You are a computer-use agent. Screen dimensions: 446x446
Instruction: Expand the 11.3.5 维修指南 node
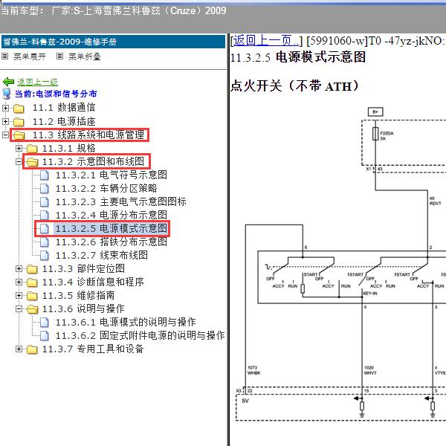click(19, 296)
